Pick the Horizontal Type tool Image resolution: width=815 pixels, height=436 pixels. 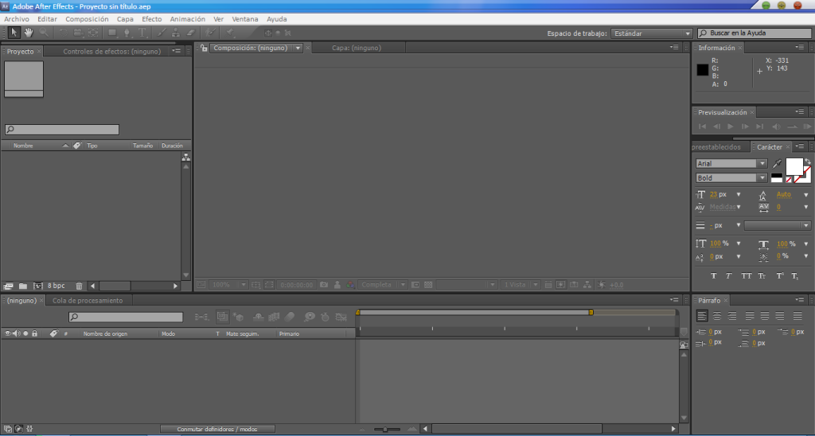click(x=143, y=33)
